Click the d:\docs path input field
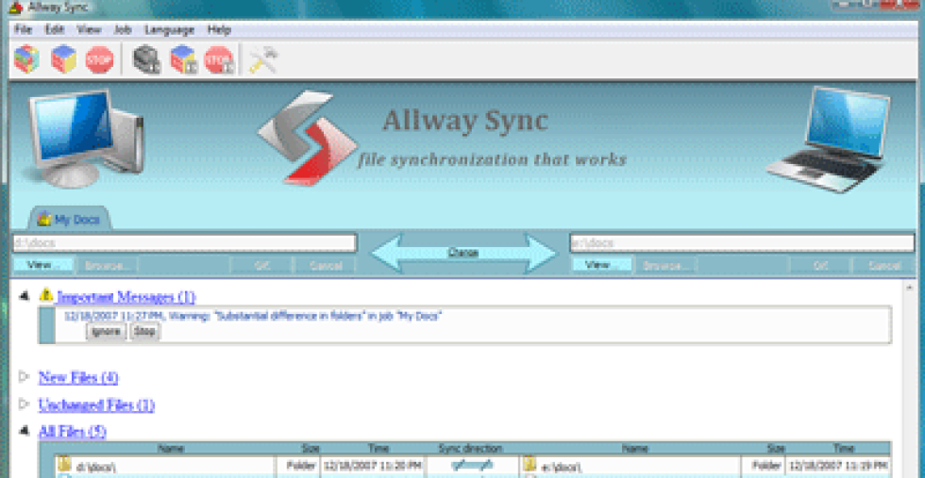The height and width of the screenshot is (478, 925). pos(185,243)
